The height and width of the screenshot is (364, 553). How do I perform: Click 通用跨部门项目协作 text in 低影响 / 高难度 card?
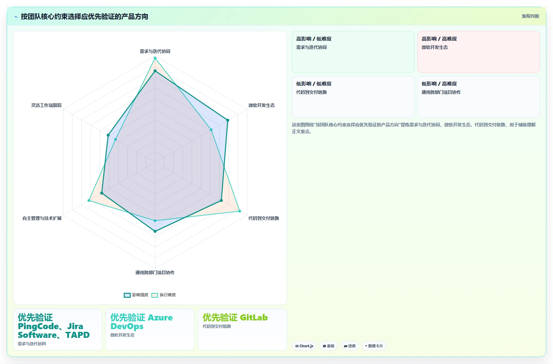[441, 92]
